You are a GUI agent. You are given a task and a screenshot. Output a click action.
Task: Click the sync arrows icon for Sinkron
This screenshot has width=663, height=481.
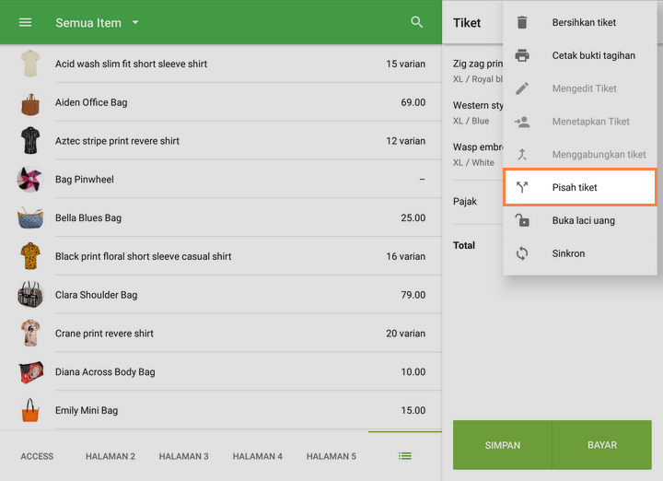pos(522,253)
